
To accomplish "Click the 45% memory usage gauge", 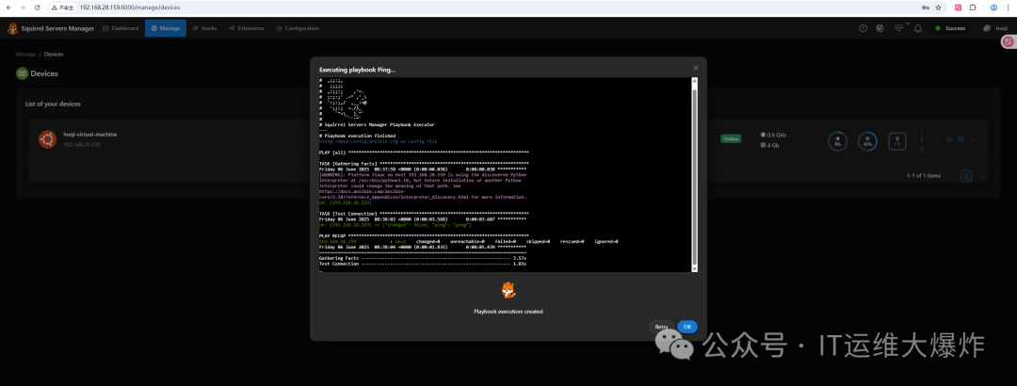I will pos(868,141).
